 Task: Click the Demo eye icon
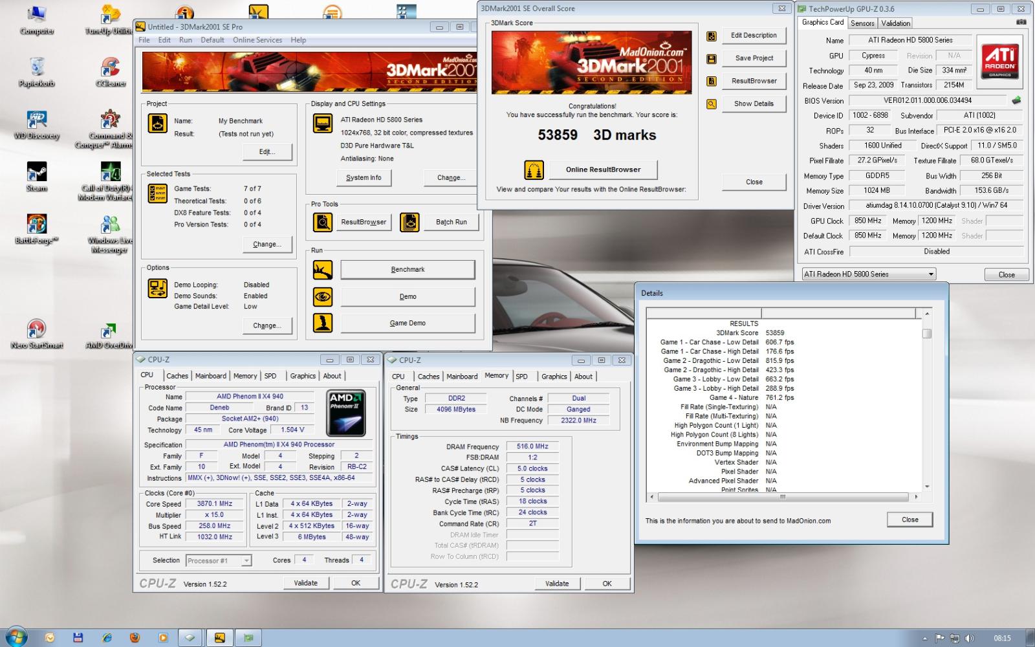(x=322, y=297)
